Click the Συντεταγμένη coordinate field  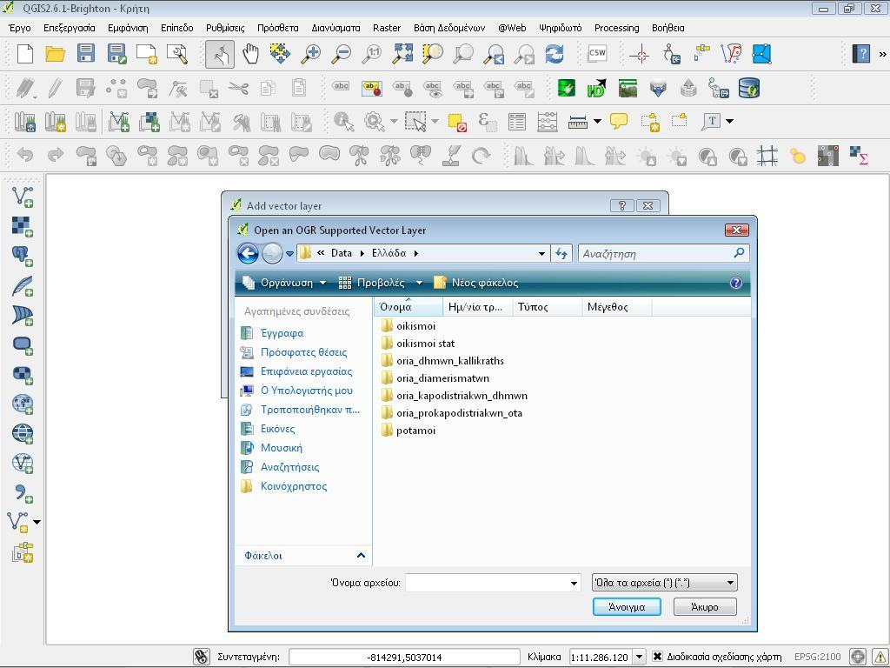pyautogui.click(x=404, y=657)
